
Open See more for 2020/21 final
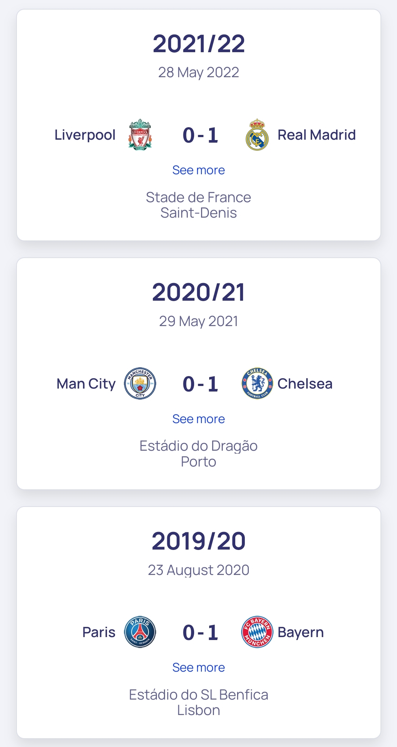point(198,419)
